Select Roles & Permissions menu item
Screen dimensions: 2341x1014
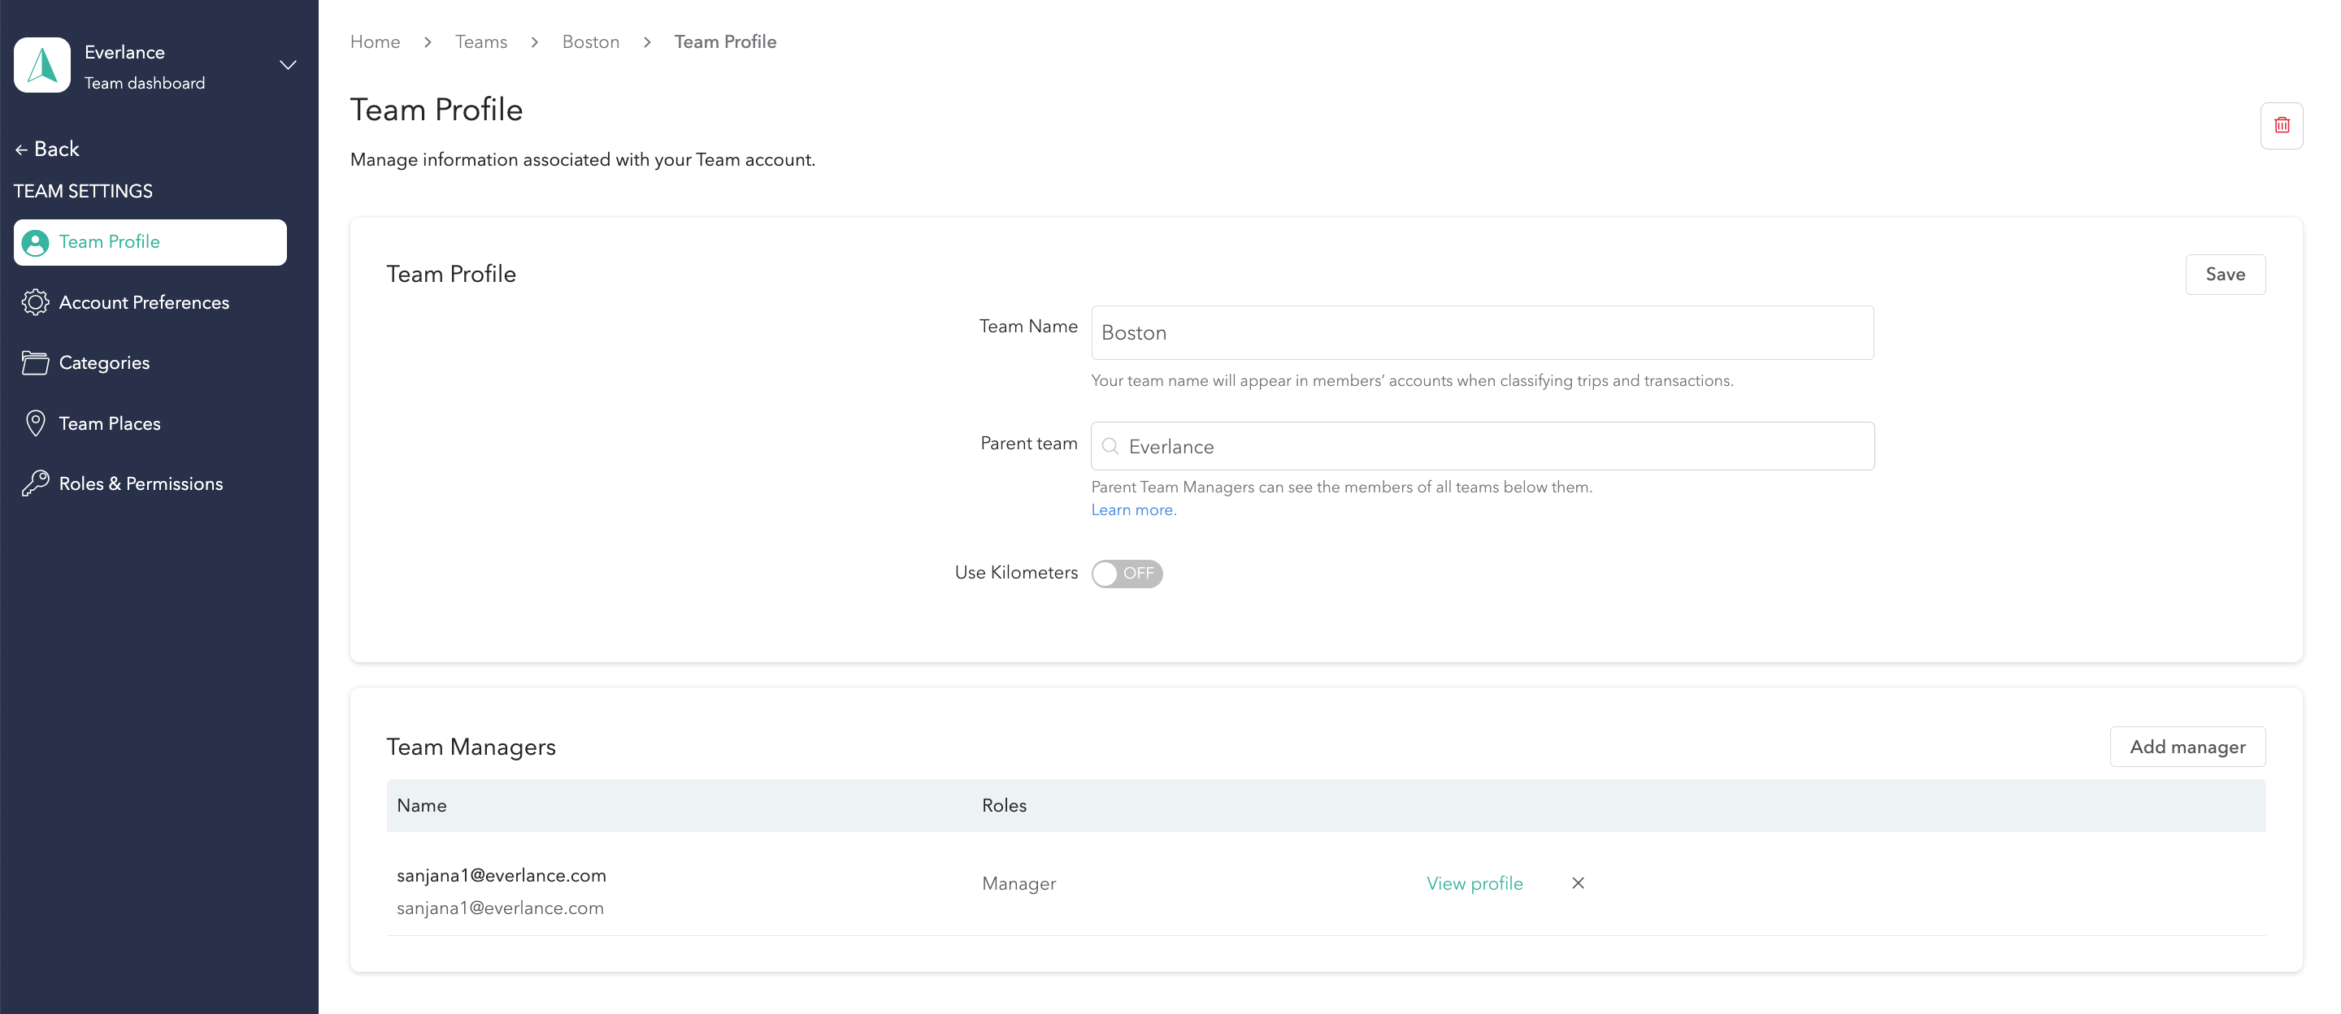point(141,483)
